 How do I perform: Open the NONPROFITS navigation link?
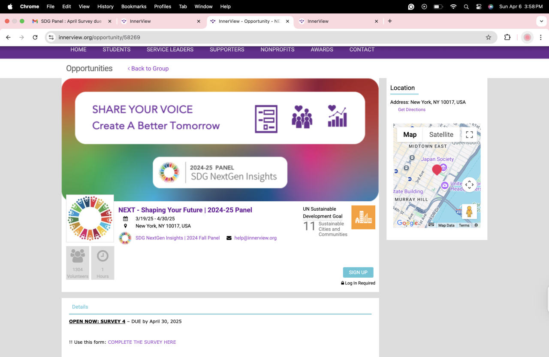tap(278, 49)
